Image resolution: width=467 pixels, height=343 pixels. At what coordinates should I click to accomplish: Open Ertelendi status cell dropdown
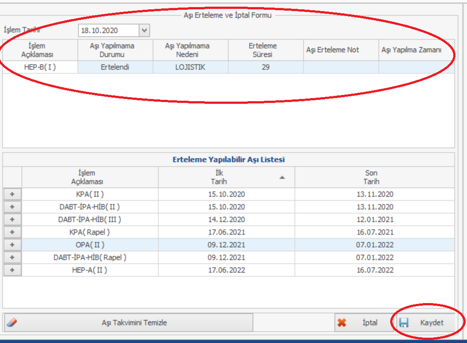[115, 67]
